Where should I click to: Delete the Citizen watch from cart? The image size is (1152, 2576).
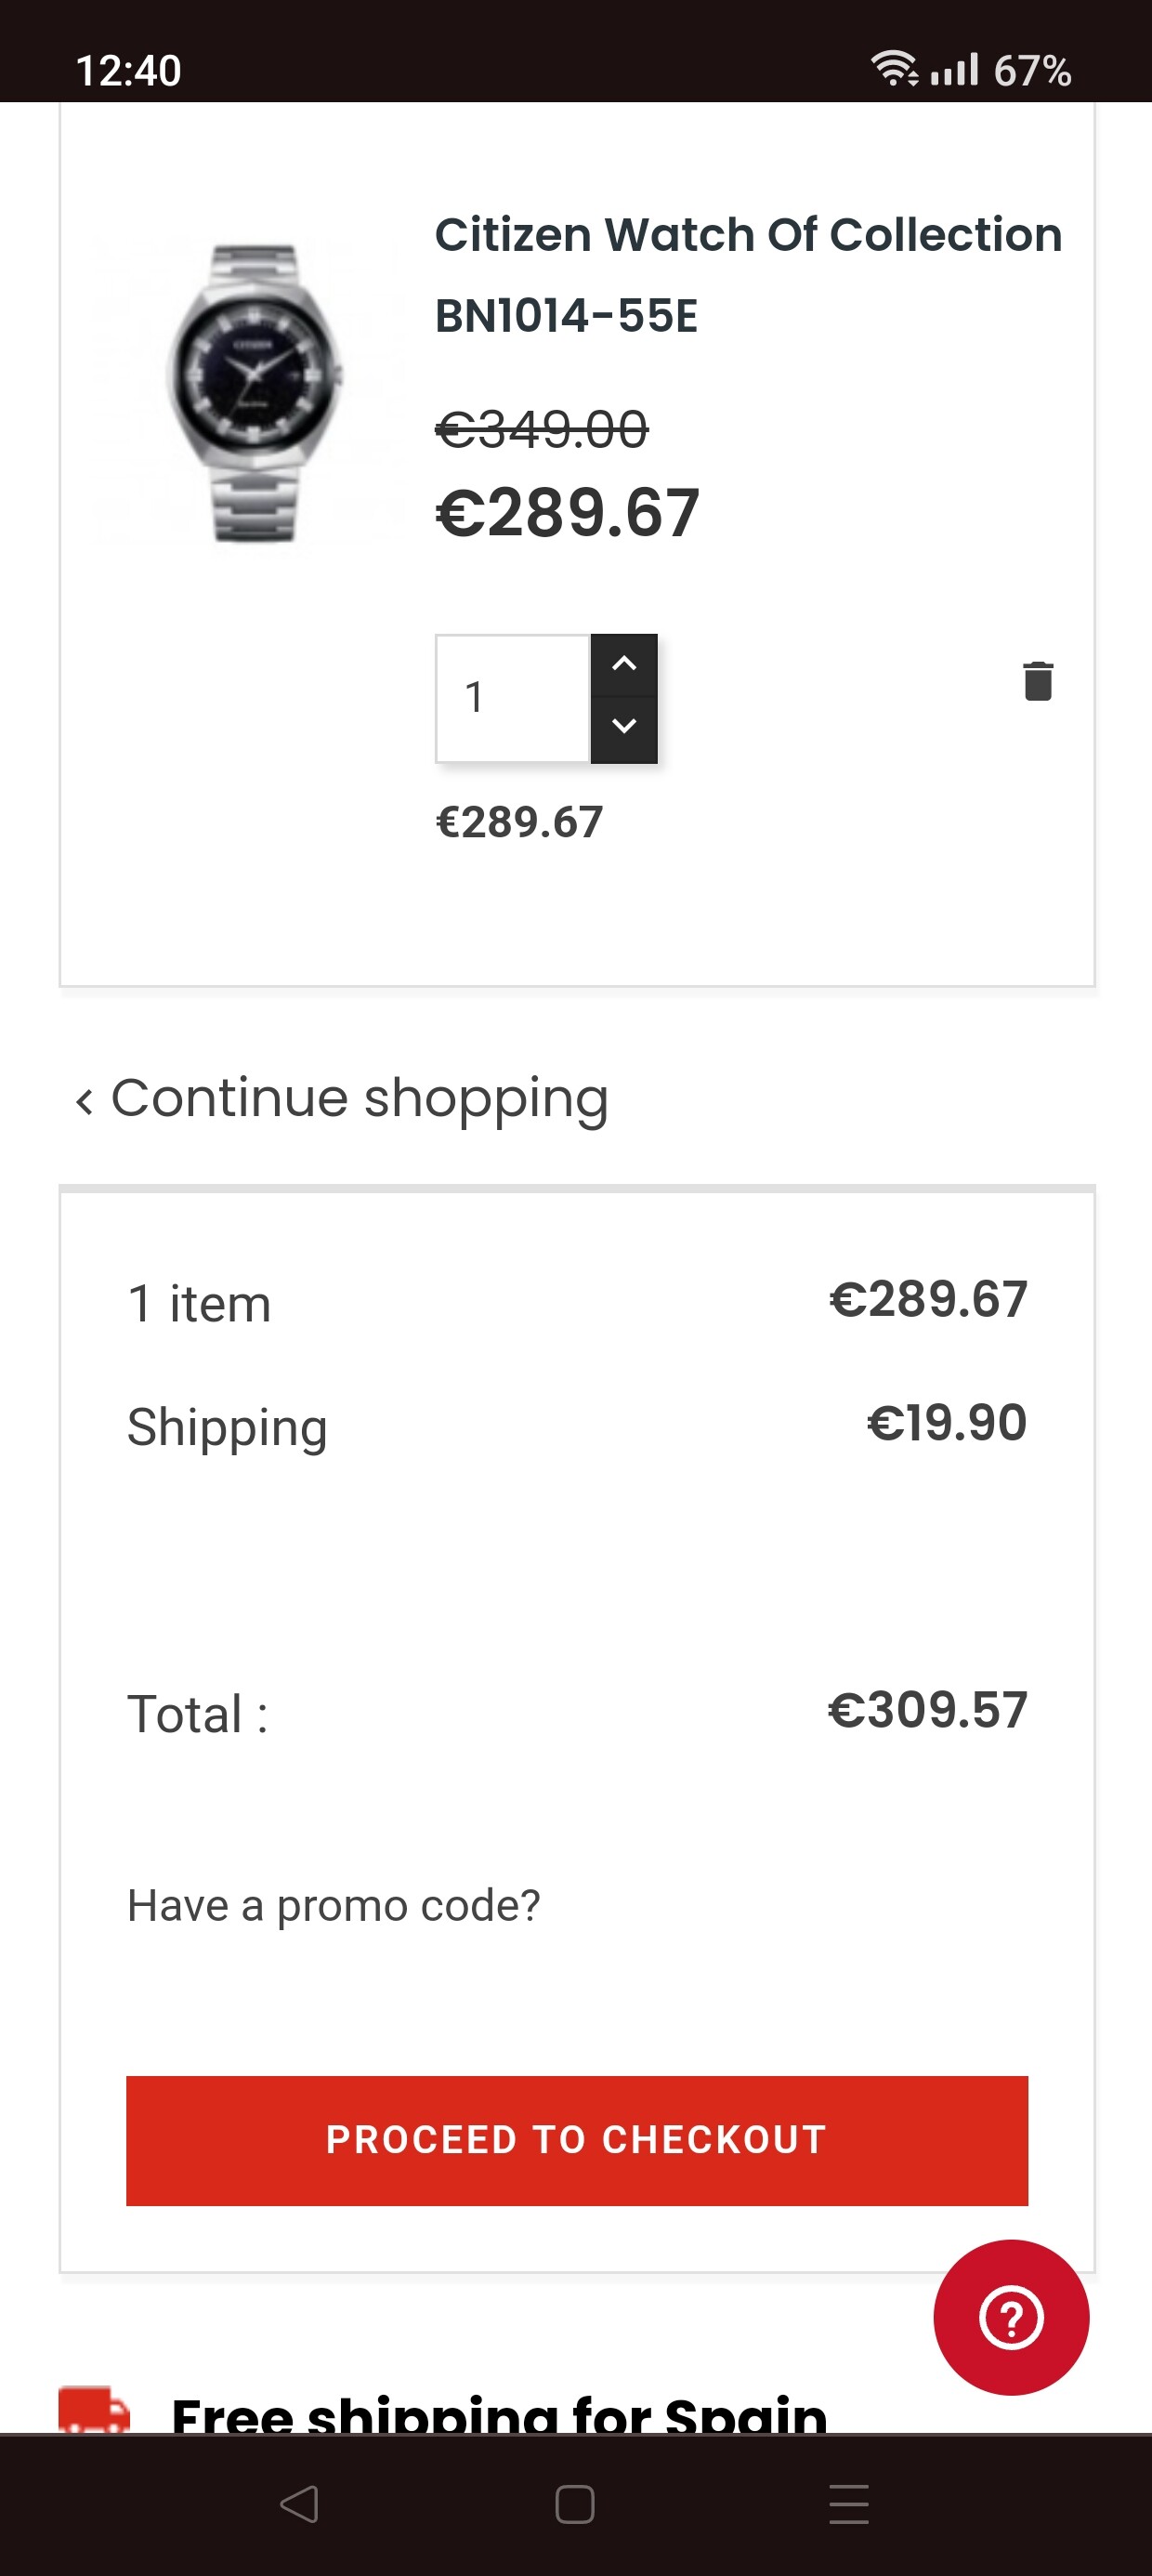tap(1038, 681)
